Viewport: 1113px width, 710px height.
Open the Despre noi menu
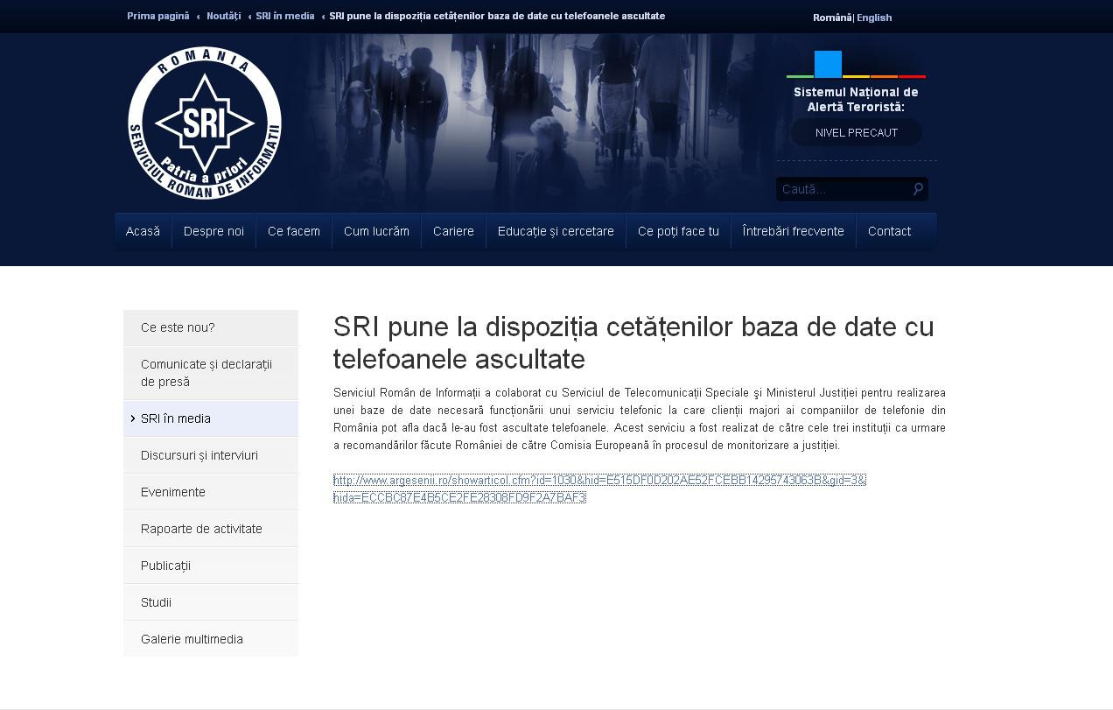(x=213, y=230)
